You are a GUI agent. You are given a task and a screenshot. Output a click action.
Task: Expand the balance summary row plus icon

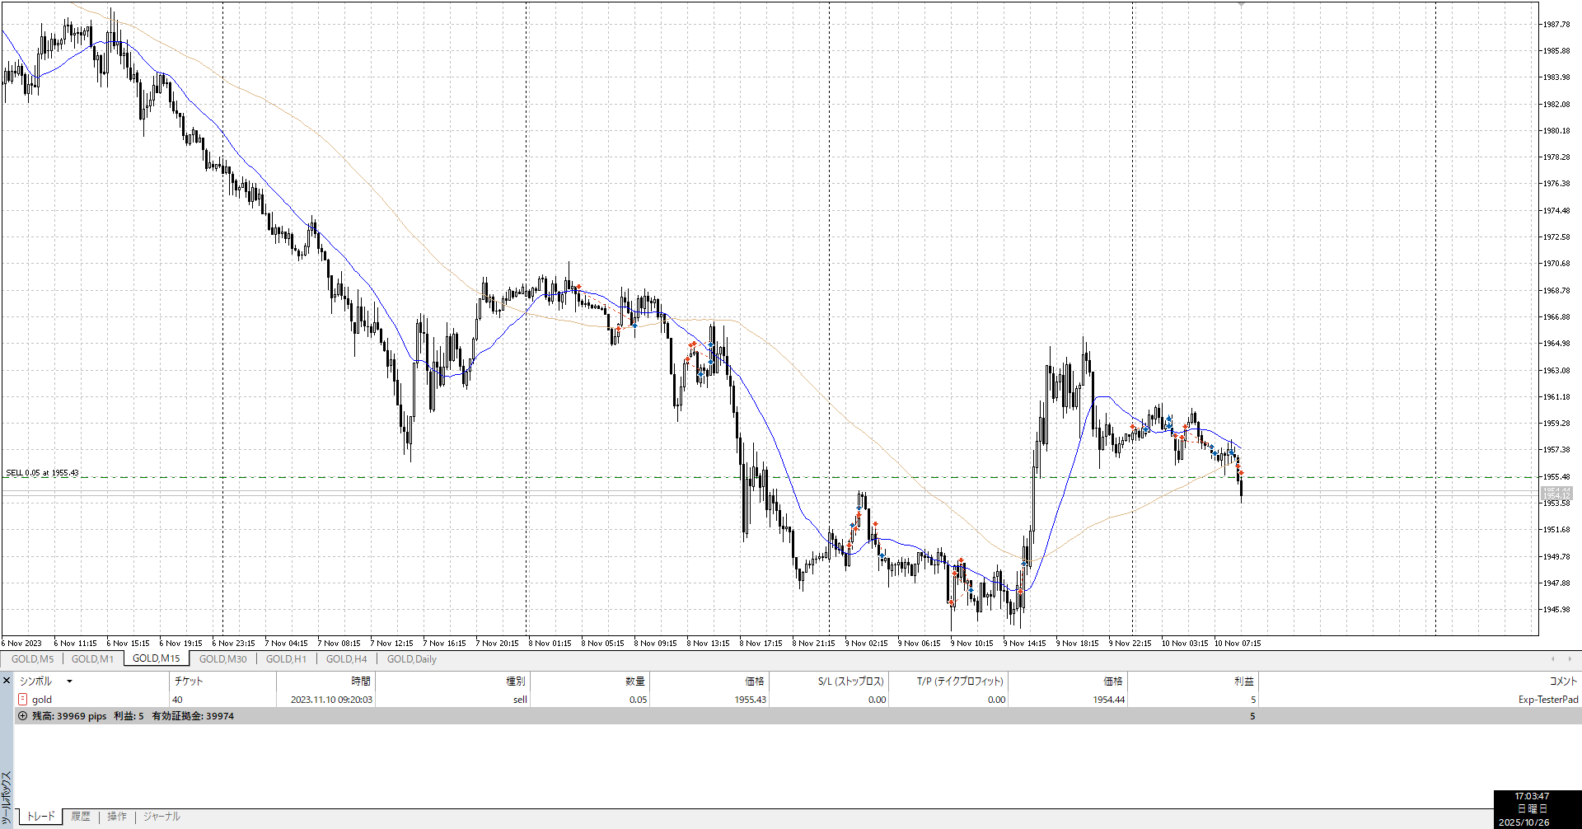[x=22, y=716]
